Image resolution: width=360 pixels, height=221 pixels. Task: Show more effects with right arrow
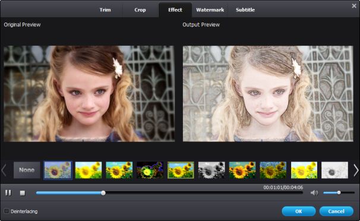[356, 171]
